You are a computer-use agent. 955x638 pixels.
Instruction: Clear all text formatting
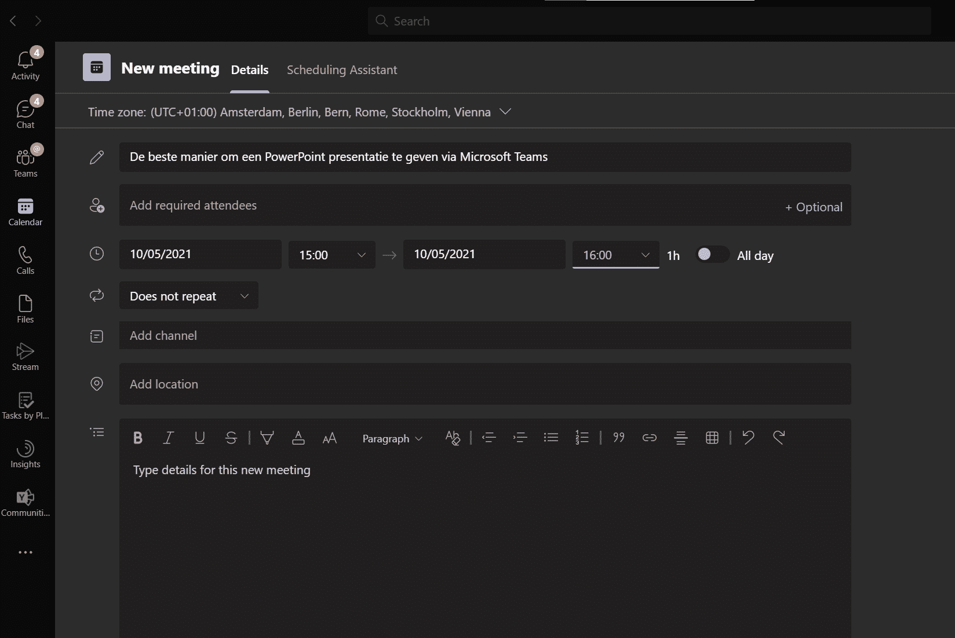point(453,438)
